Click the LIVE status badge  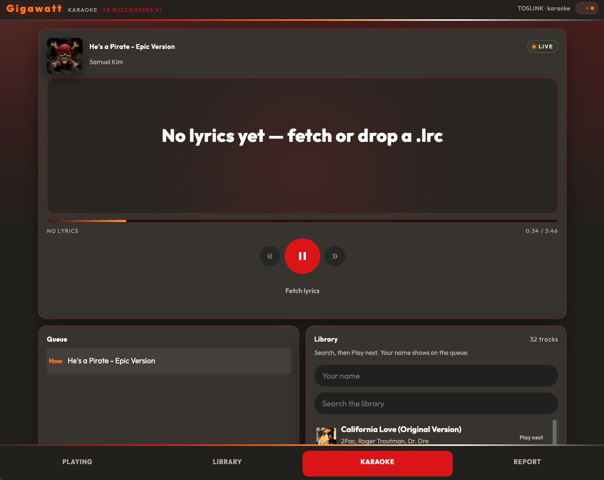coord(543,47)
